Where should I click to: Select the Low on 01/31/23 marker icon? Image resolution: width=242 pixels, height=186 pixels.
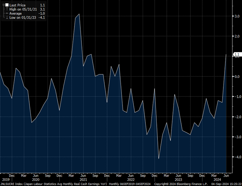7,17
